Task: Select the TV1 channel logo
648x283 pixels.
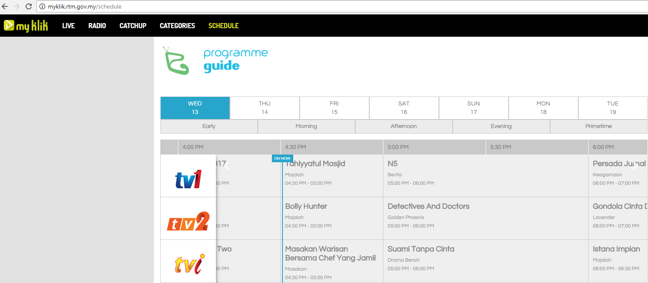Action: click(188, 179)
